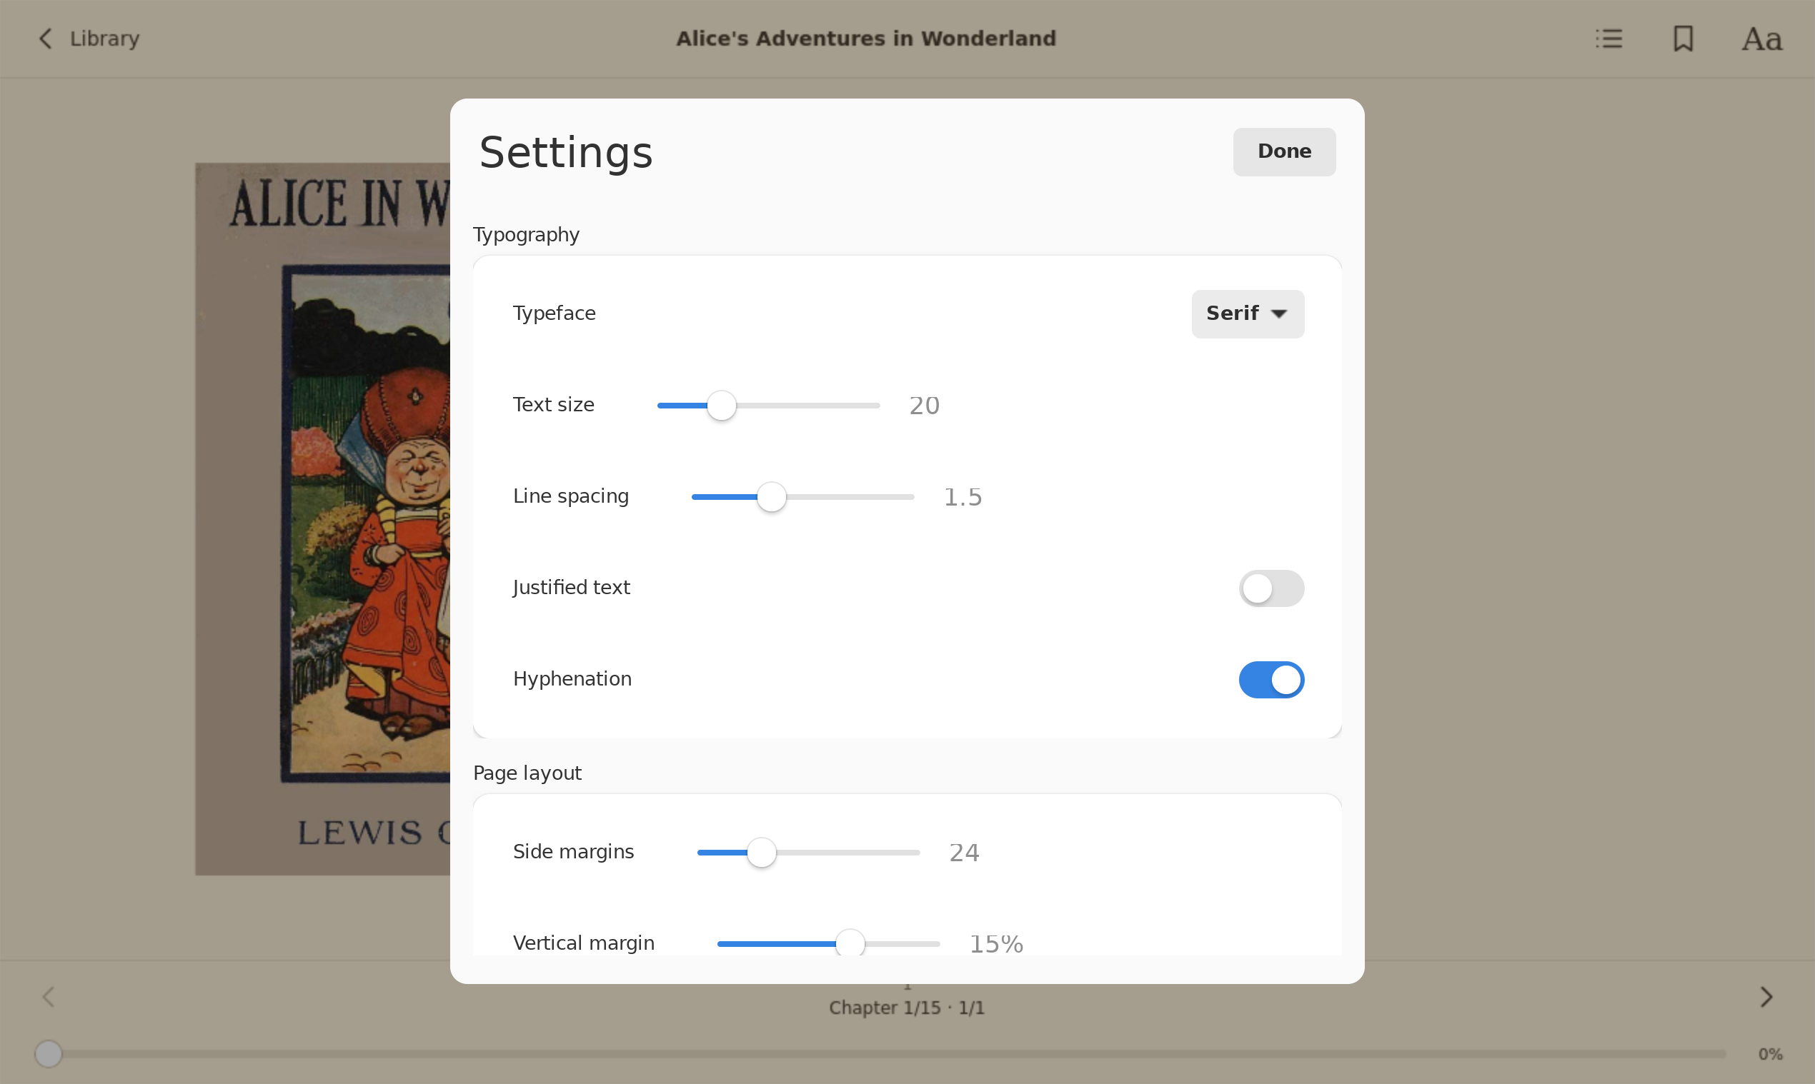The width and height of the screenshot is (1815, 1084).
Task: Adjust the Vertical margin slider
Action: pos(828,944)
